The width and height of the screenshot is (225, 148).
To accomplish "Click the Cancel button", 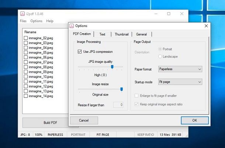I will coord(84,120).
